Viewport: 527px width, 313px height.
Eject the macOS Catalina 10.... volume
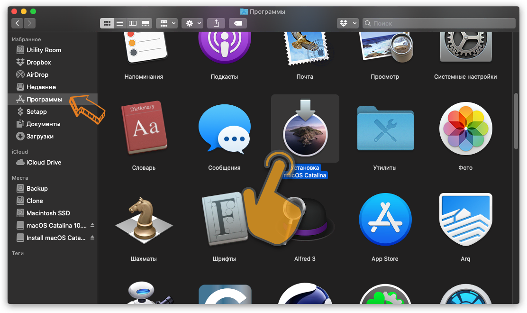click(92, 225)
